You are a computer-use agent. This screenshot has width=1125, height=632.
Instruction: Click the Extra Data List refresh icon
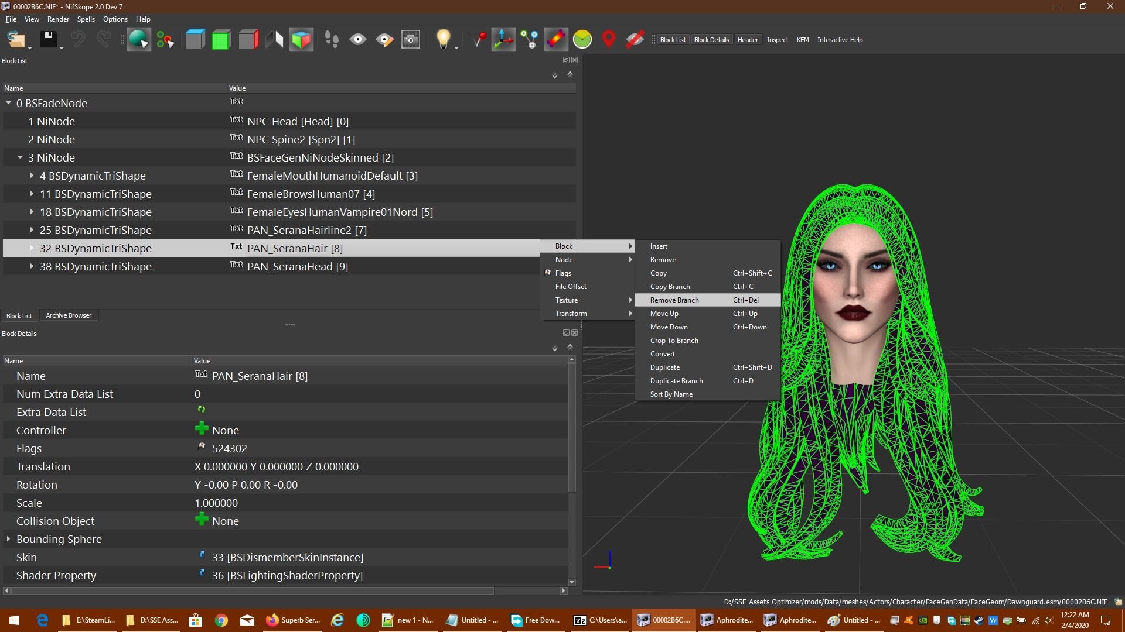pos(202,410)
